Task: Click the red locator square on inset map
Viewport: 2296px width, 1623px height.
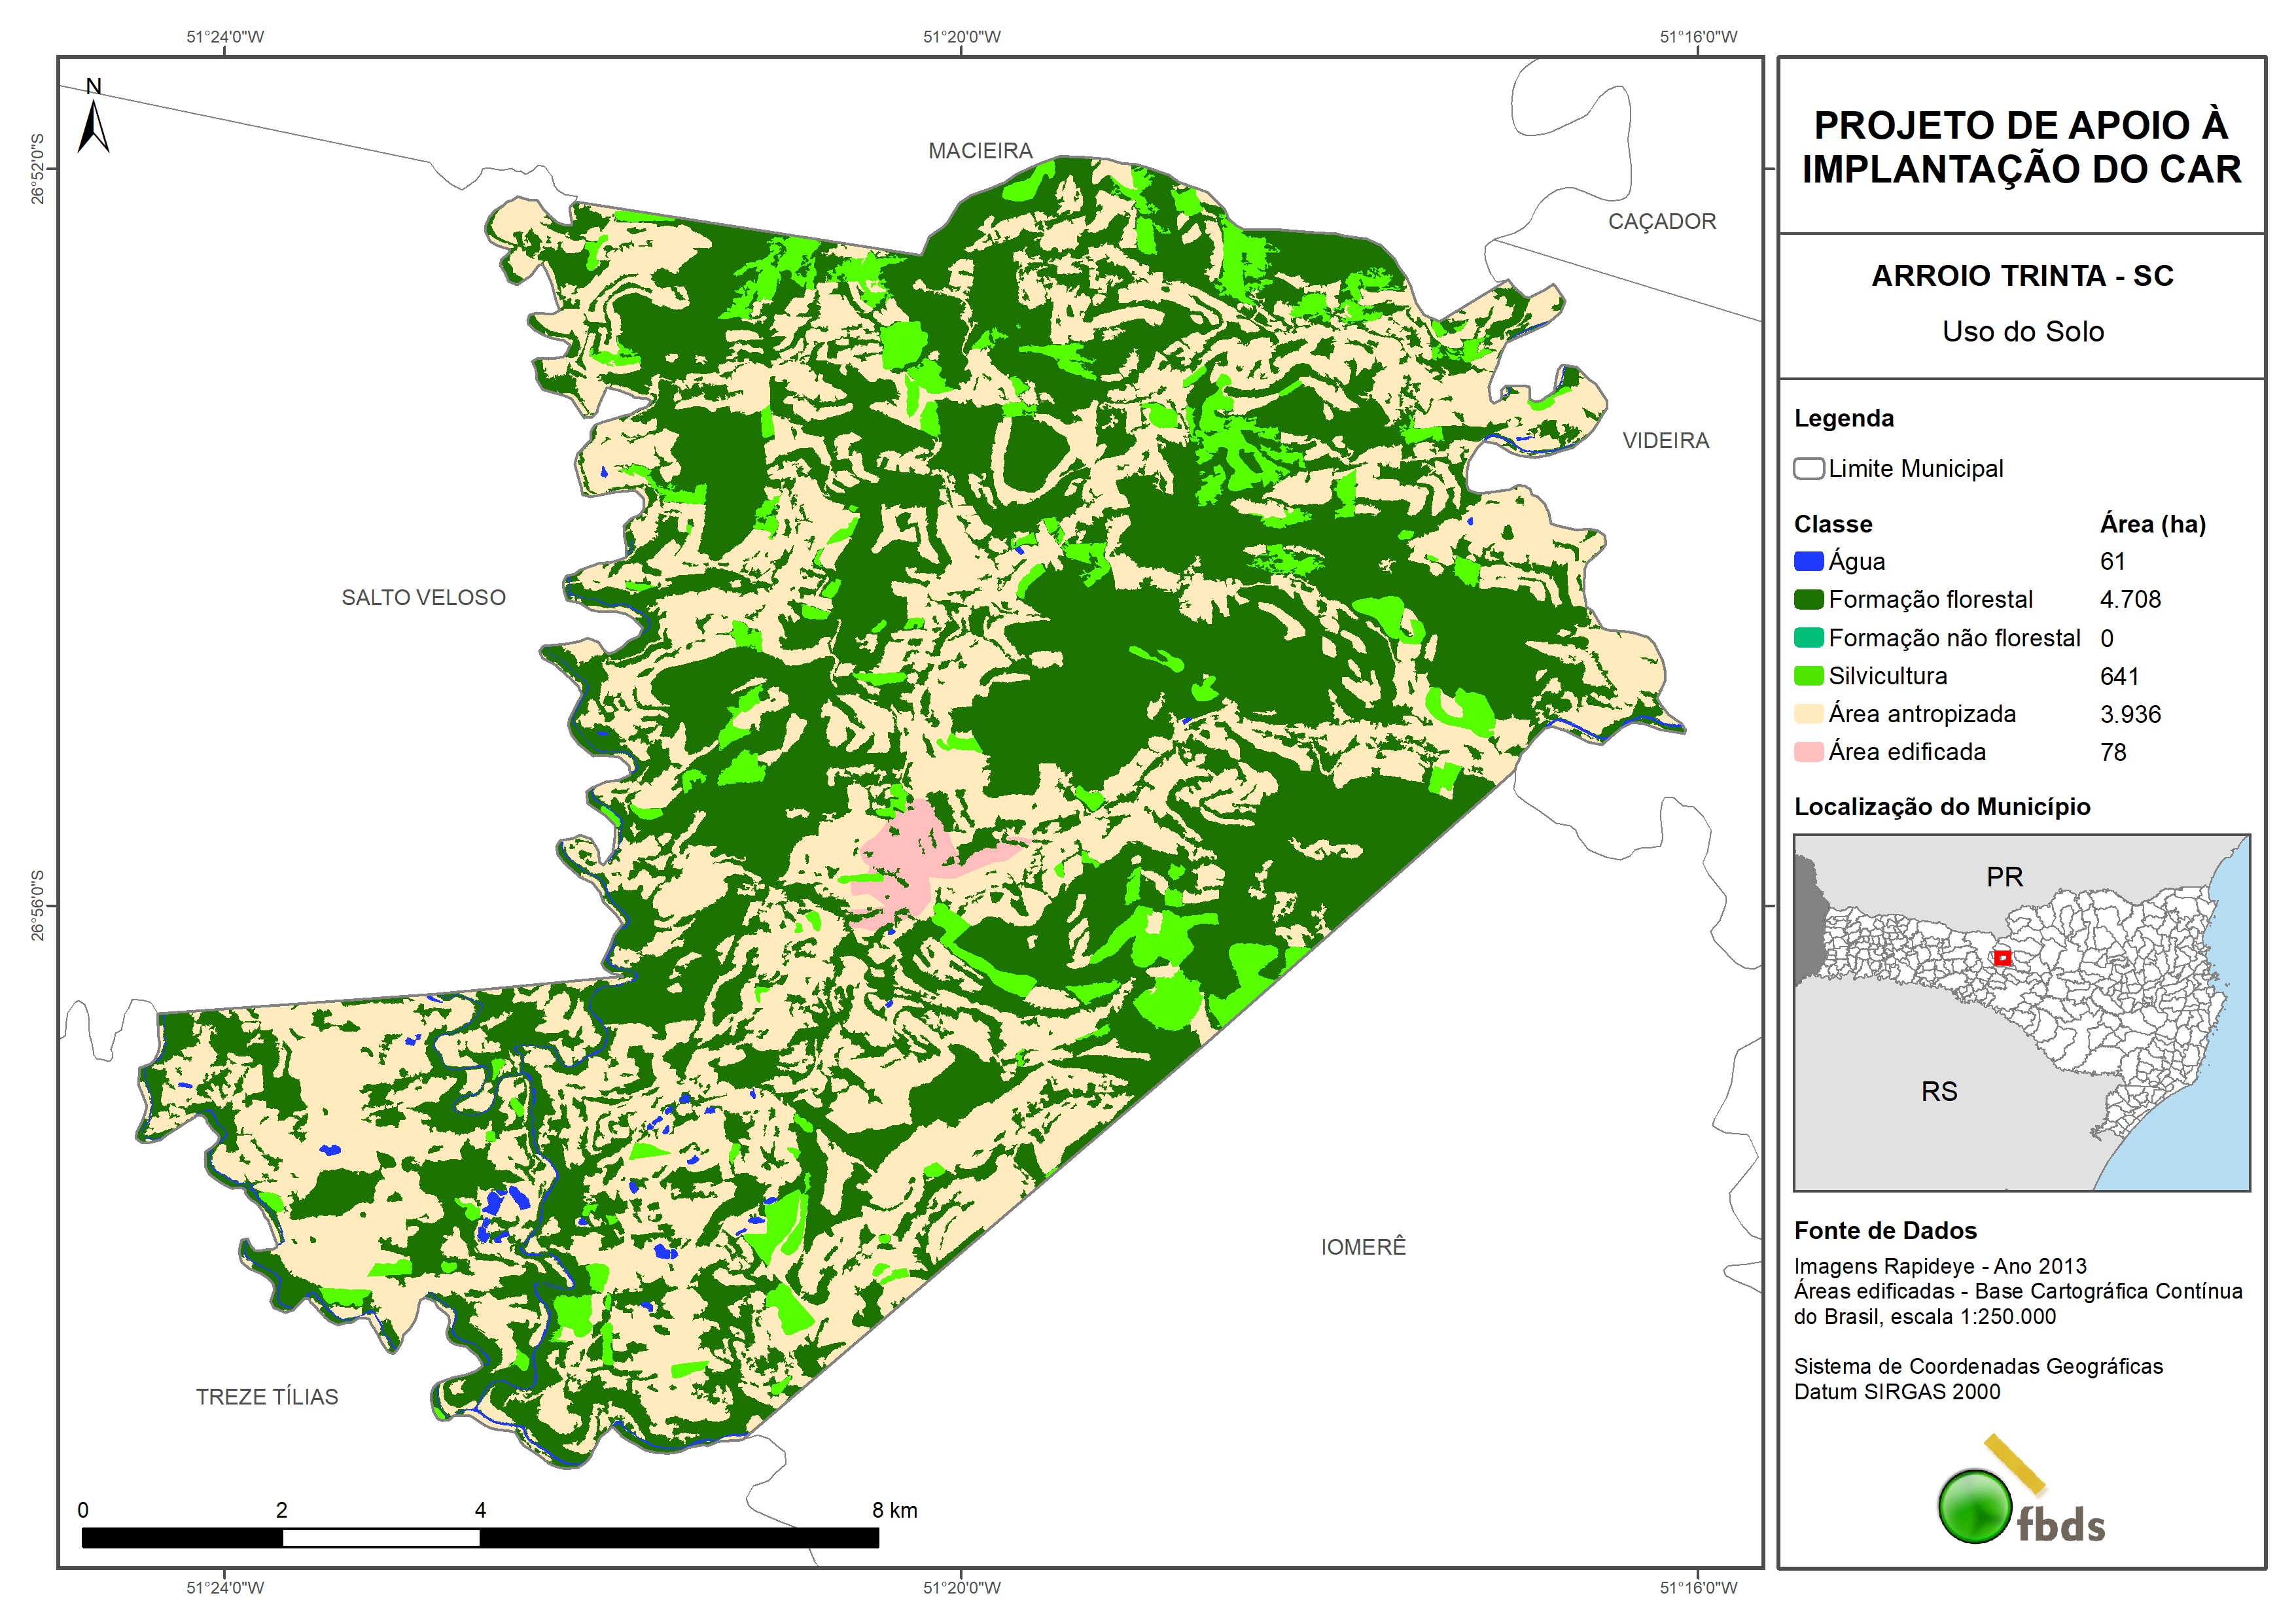Action: [2002, 957]
